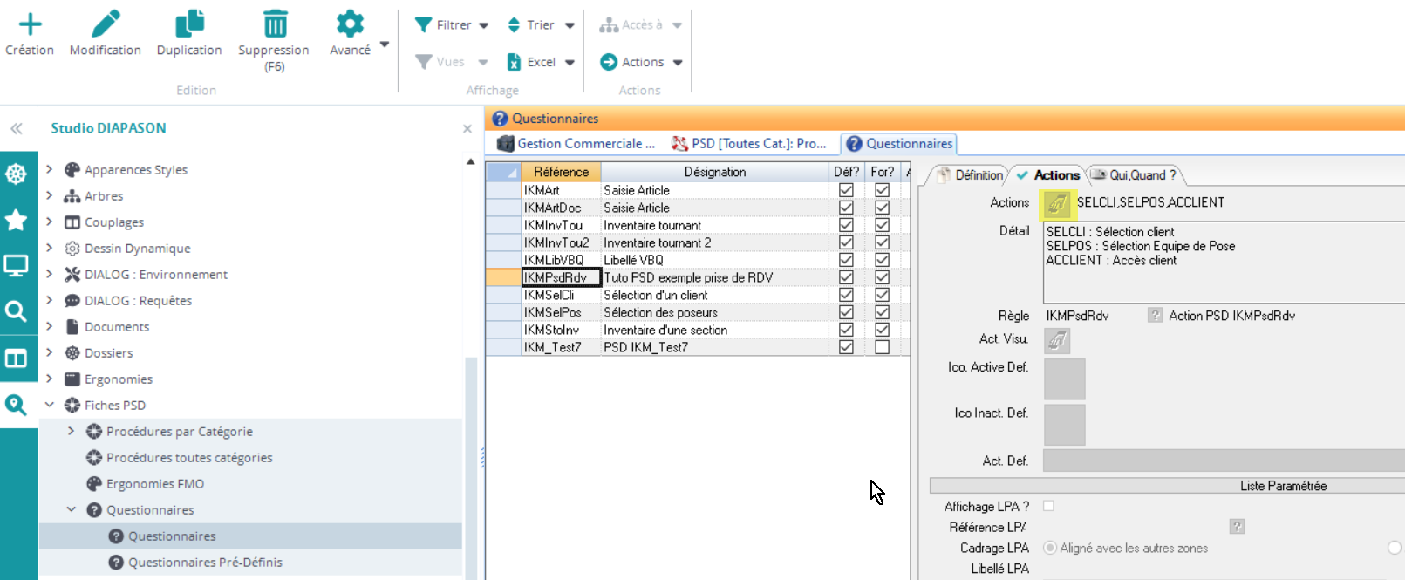This screenshot has height=580, width=1405.
Task: Expand the Dossiers tree node
Action: (x=50, y=352)
